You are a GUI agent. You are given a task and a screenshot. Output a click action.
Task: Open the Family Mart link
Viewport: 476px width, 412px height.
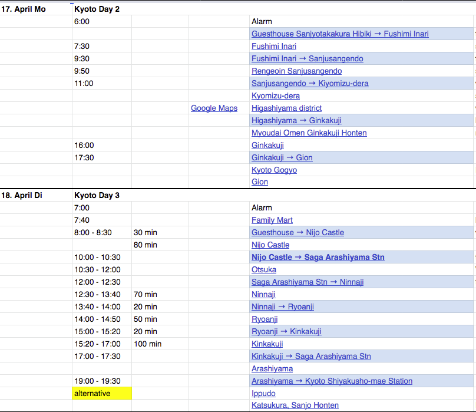[272, 220]
